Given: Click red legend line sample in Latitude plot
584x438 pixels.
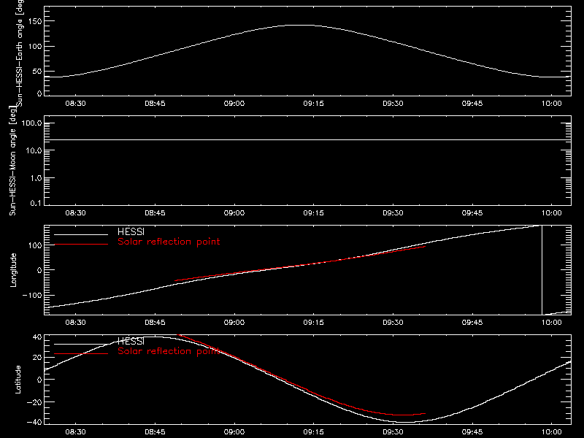Looking at the screenshot, I should (x=81, y=354).
